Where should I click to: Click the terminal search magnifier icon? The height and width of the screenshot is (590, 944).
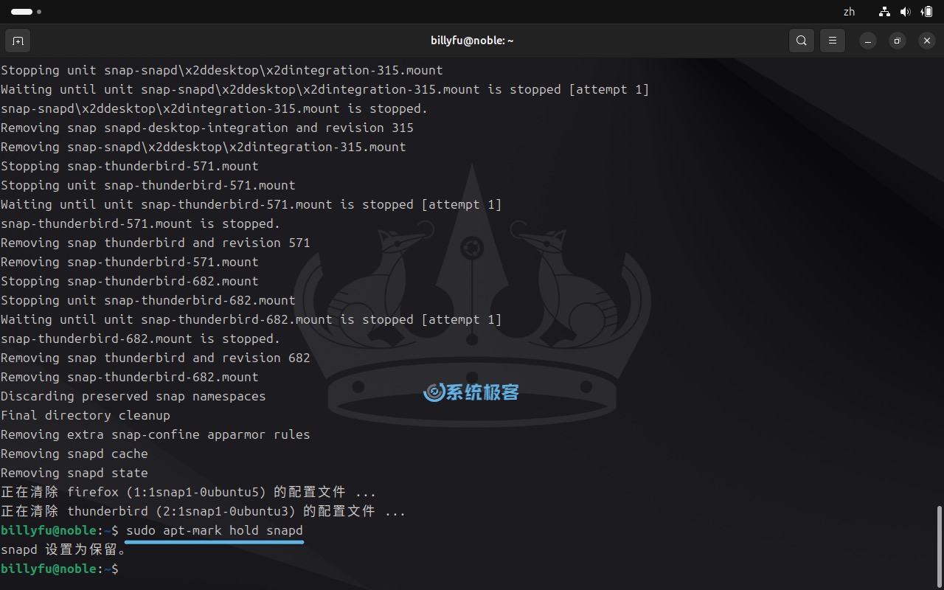802,41
